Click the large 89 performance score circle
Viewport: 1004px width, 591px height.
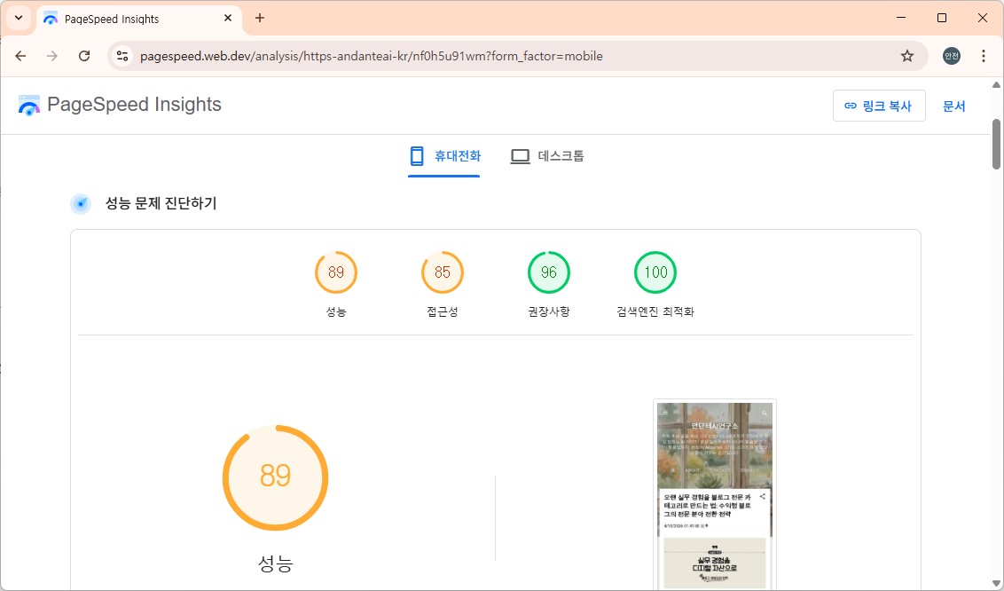coord(275,477)
